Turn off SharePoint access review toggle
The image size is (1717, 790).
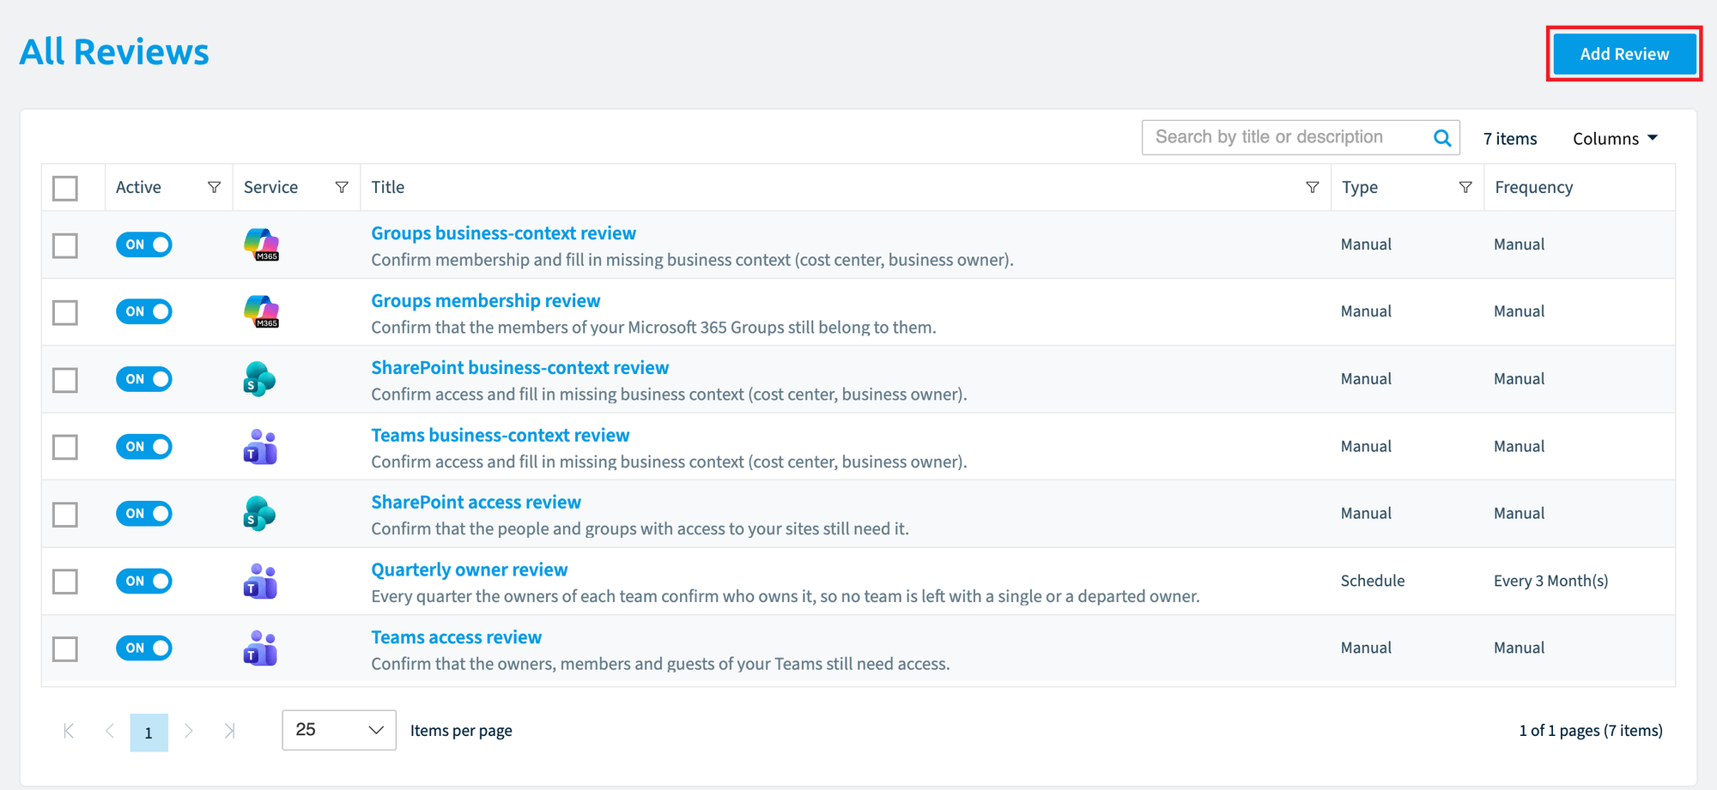[x=144, y=514]
